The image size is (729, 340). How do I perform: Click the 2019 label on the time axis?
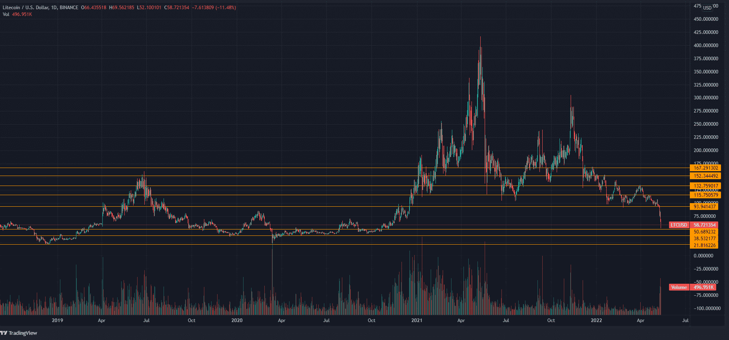[58, 320]
